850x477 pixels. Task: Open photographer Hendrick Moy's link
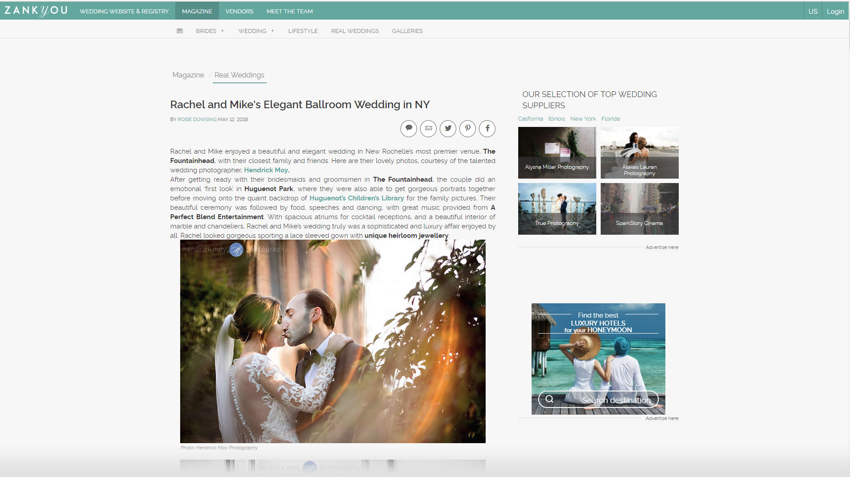[265, 170]
